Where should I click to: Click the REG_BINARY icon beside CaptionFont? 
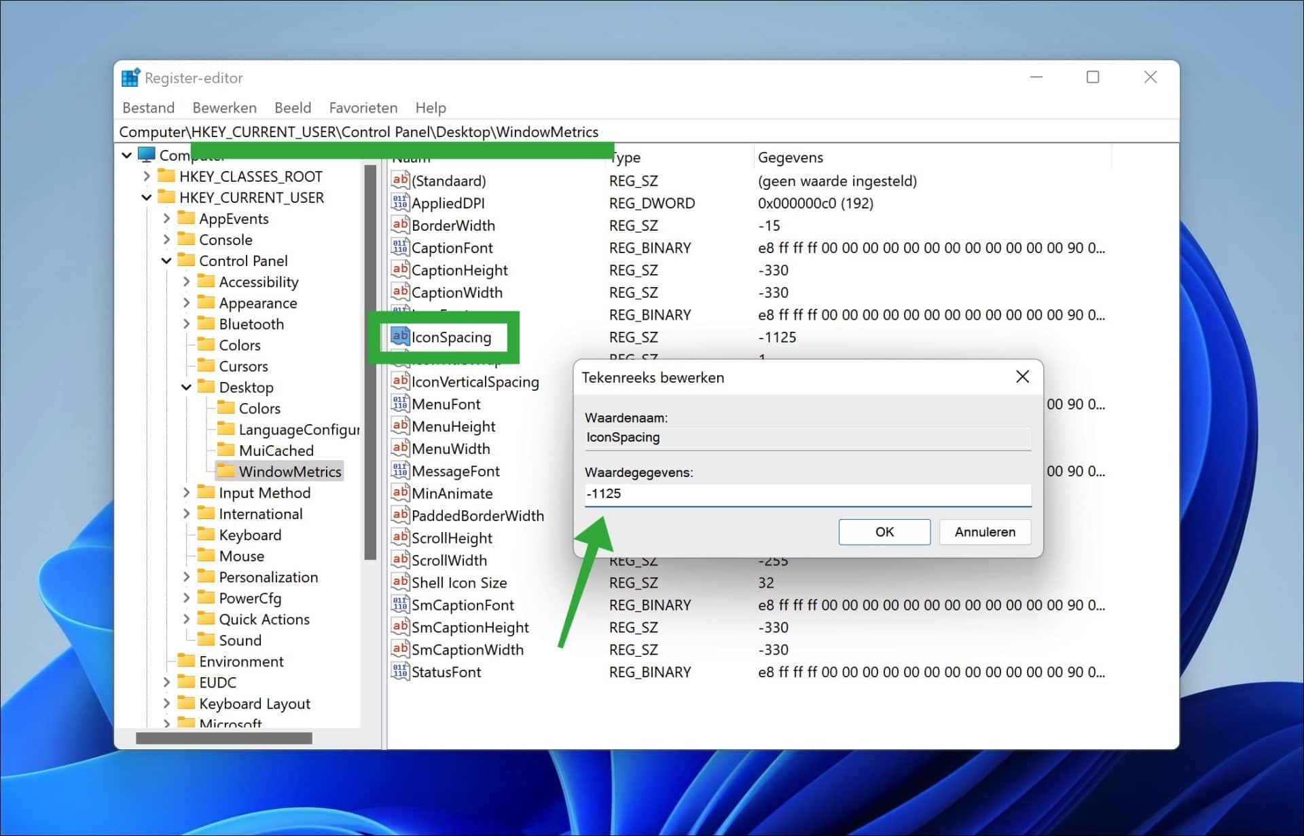coord(399,248)
